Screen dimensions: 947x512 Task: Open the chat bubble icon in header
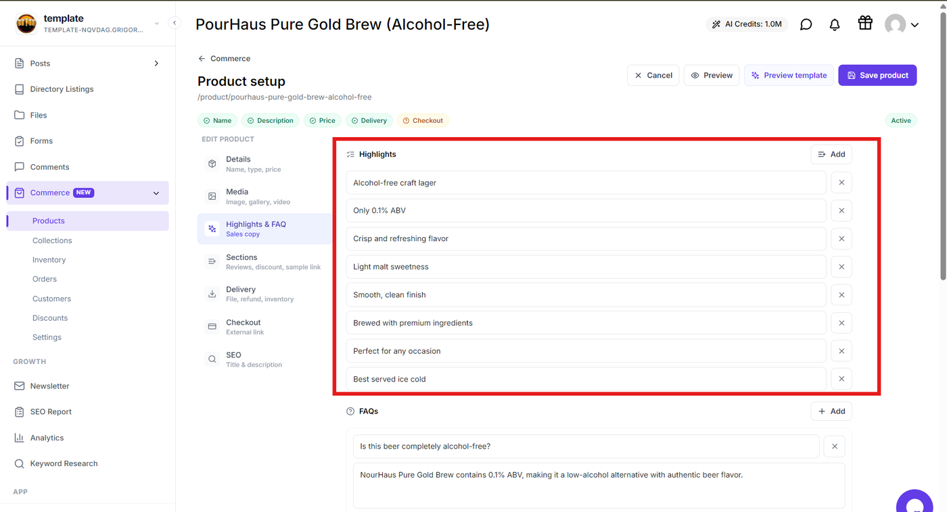point(806,24)
